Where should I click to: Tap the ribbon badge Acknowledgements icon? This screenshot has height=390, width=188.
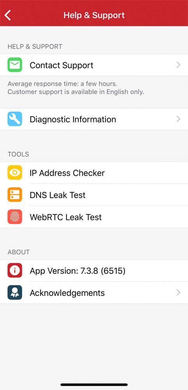point(15,292)
